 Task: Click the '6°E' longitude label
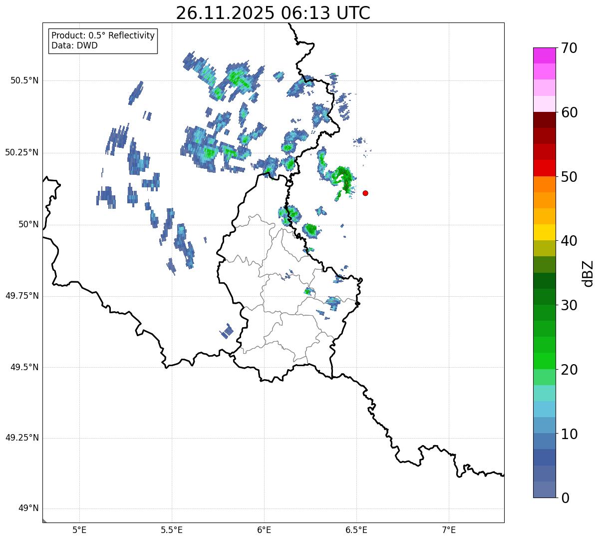pyautogui.click(x=264, y=530)
